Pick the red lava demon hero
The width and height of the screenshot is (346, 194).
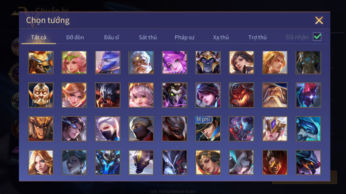point(242,95)
